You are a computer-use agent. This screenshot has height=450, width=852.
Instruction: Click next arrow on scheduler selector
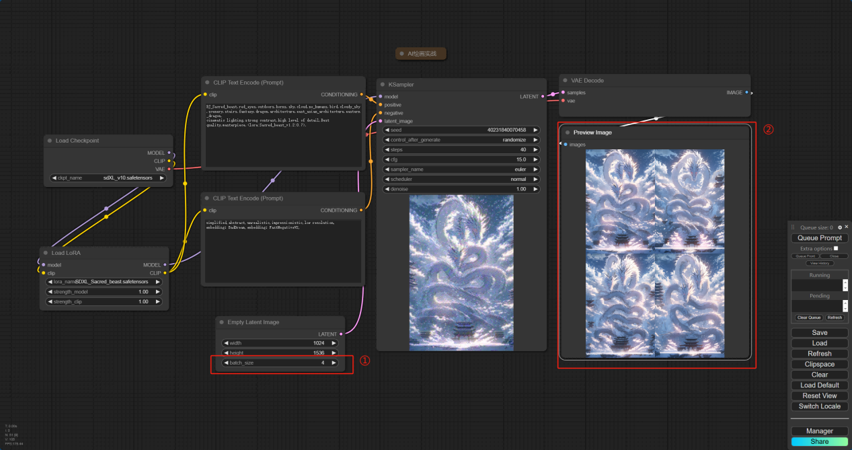(x=535, y=180)
